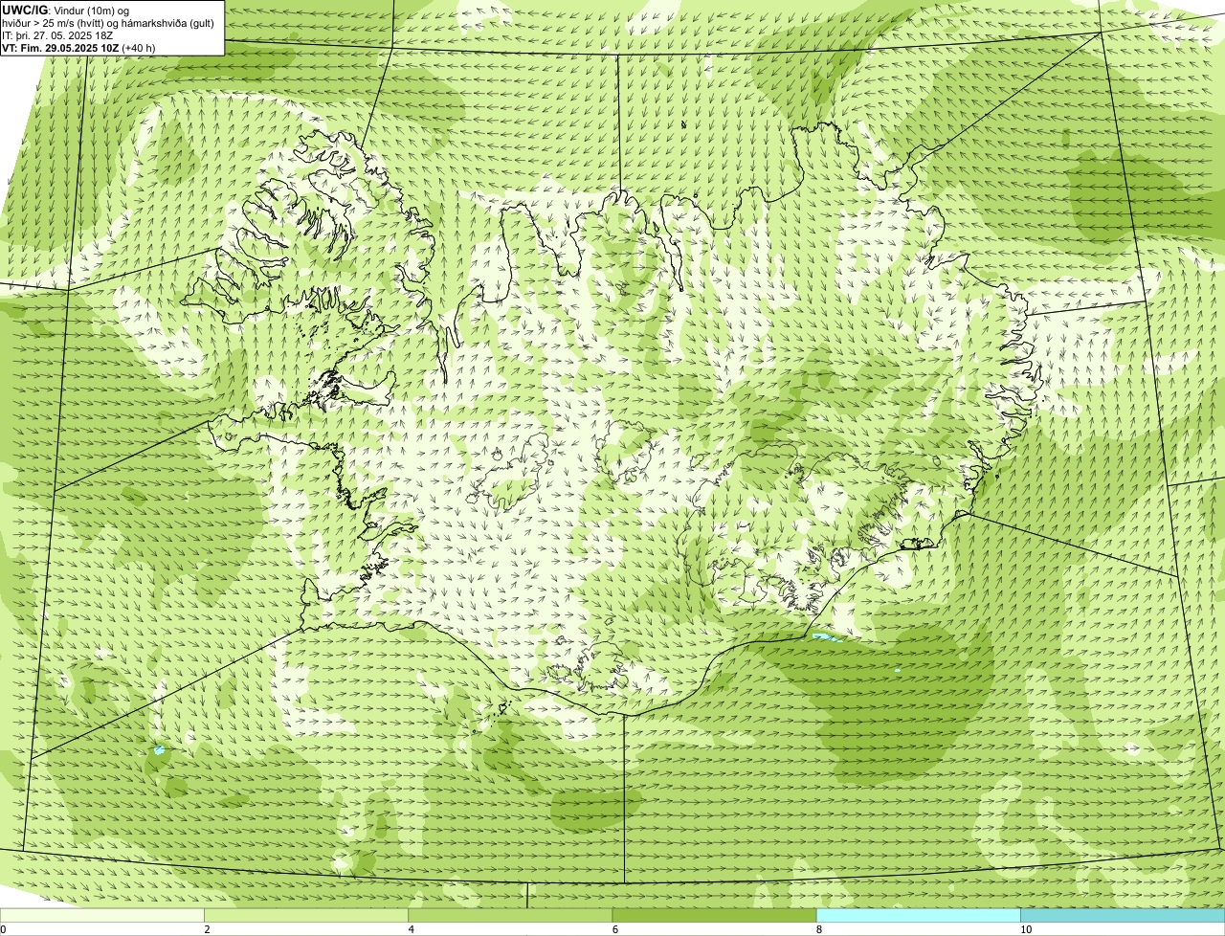
Task: Click the '8' color scale label
Action: (819, 929)
